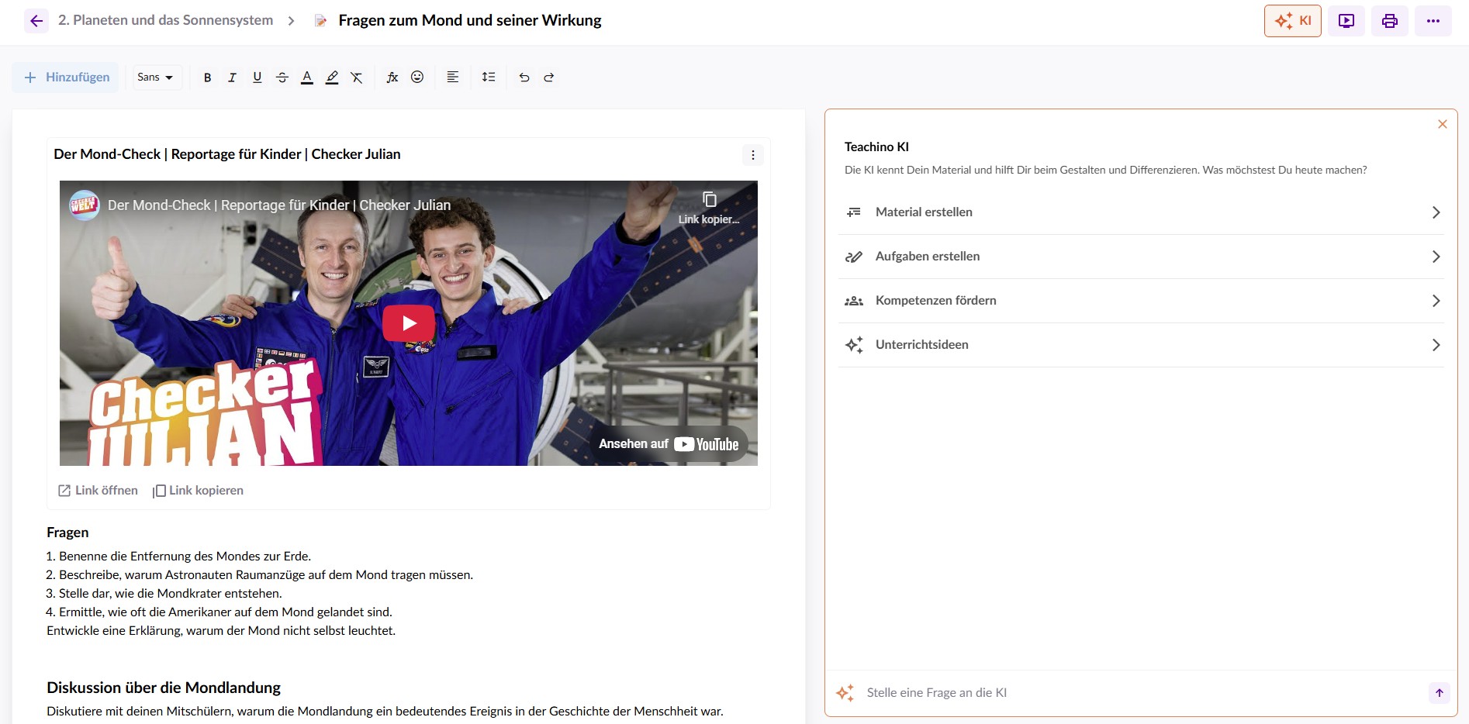
Task: Select Aufgaben erstellen in KI panel
Action: (x=1140, y=257)
